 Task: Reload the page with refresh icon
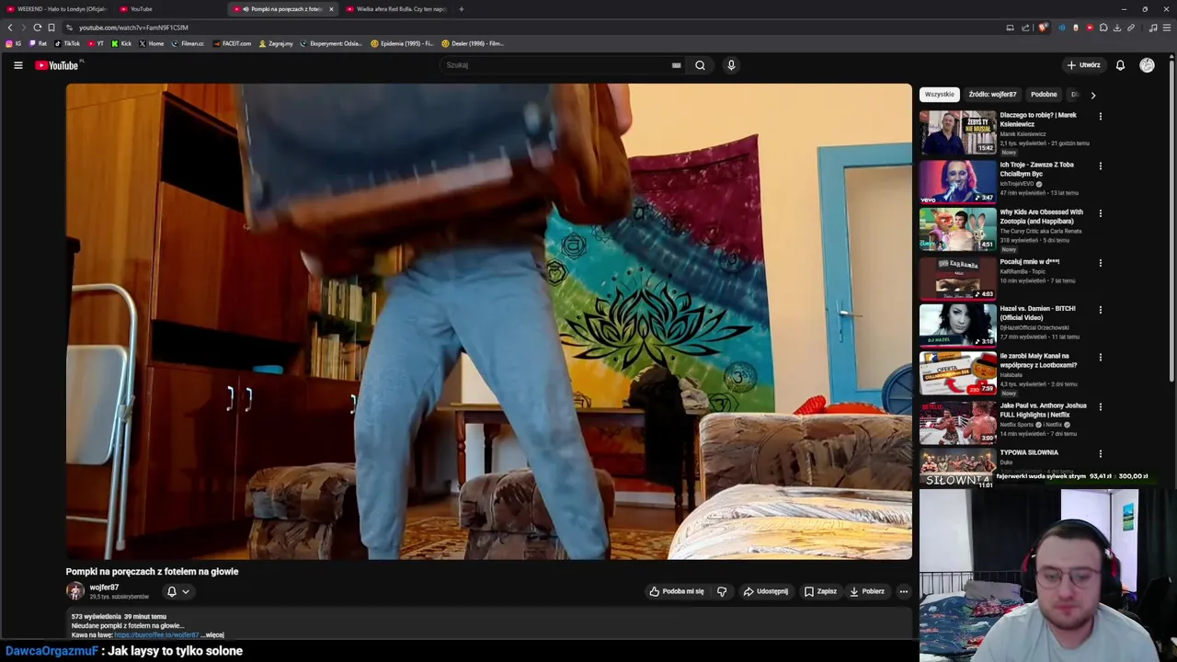pyautogui.click(x=37, y=28)
